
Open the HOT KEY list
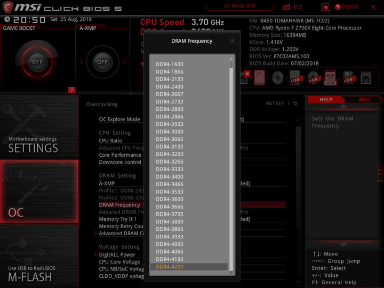pos(275,103)
